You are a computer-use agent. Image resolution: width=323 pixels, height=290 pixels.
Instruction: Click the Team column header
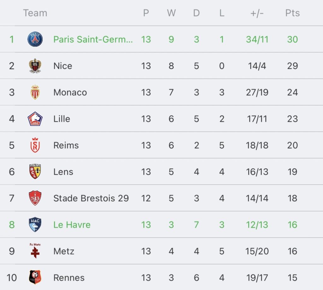pyautogui.click(x=35, y=13)
